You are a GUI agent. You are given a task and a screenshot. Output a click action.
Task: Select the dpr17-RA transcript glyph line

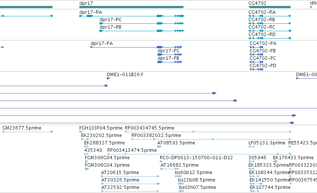(x=132, y=16)
